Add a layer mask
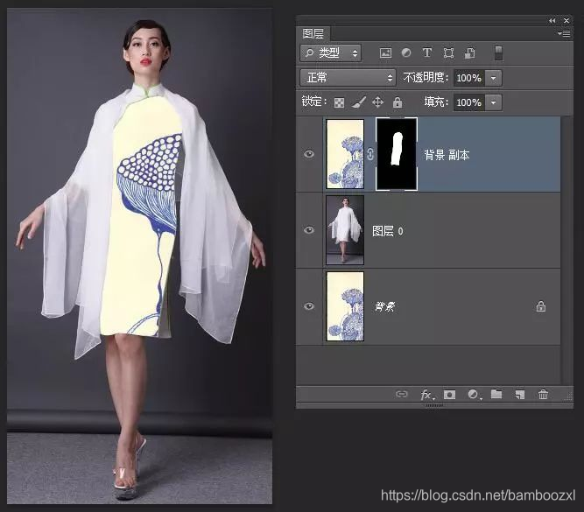 click(449, 395)
